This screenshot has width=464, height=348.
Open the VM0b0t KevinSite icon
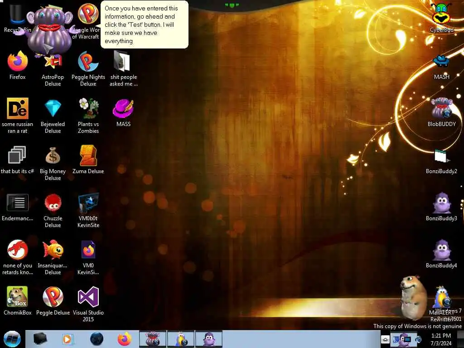pos(88,210)
